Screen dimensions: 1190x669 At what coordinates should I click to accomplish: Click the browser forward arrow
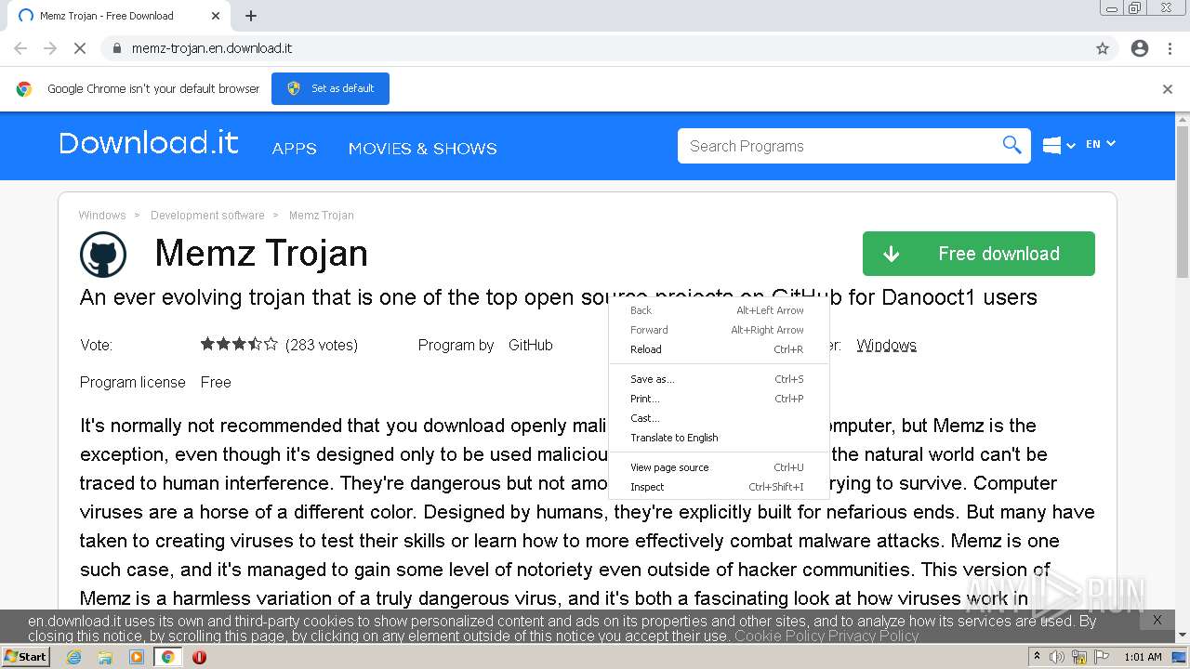tap(50, 48)
